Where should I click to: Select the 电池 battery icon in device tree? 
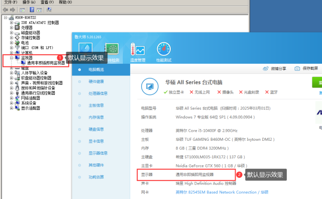(17, 43)
